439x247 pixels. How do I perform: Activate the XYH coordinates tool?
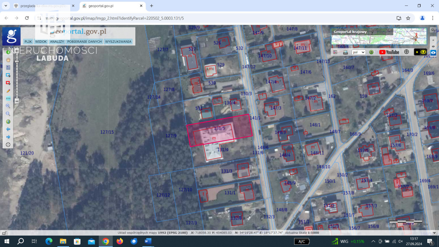click(x=8, y=98)
